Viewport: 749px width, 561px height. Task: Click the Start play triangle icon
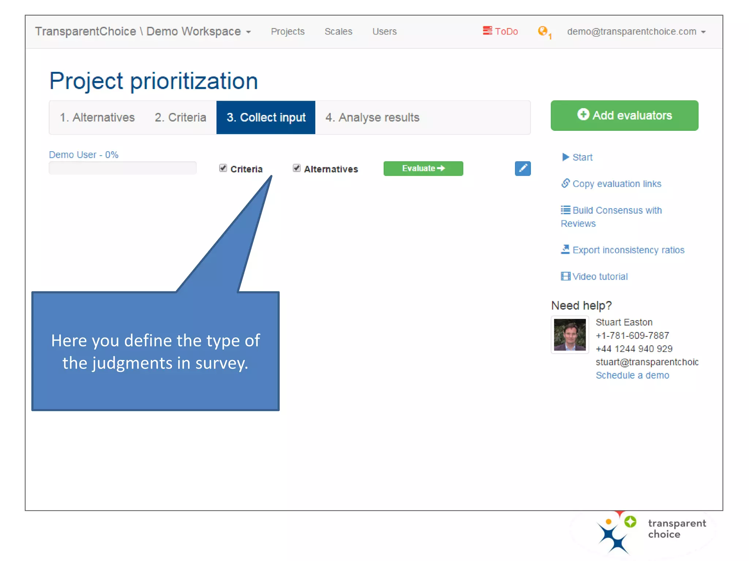(565, 157)
